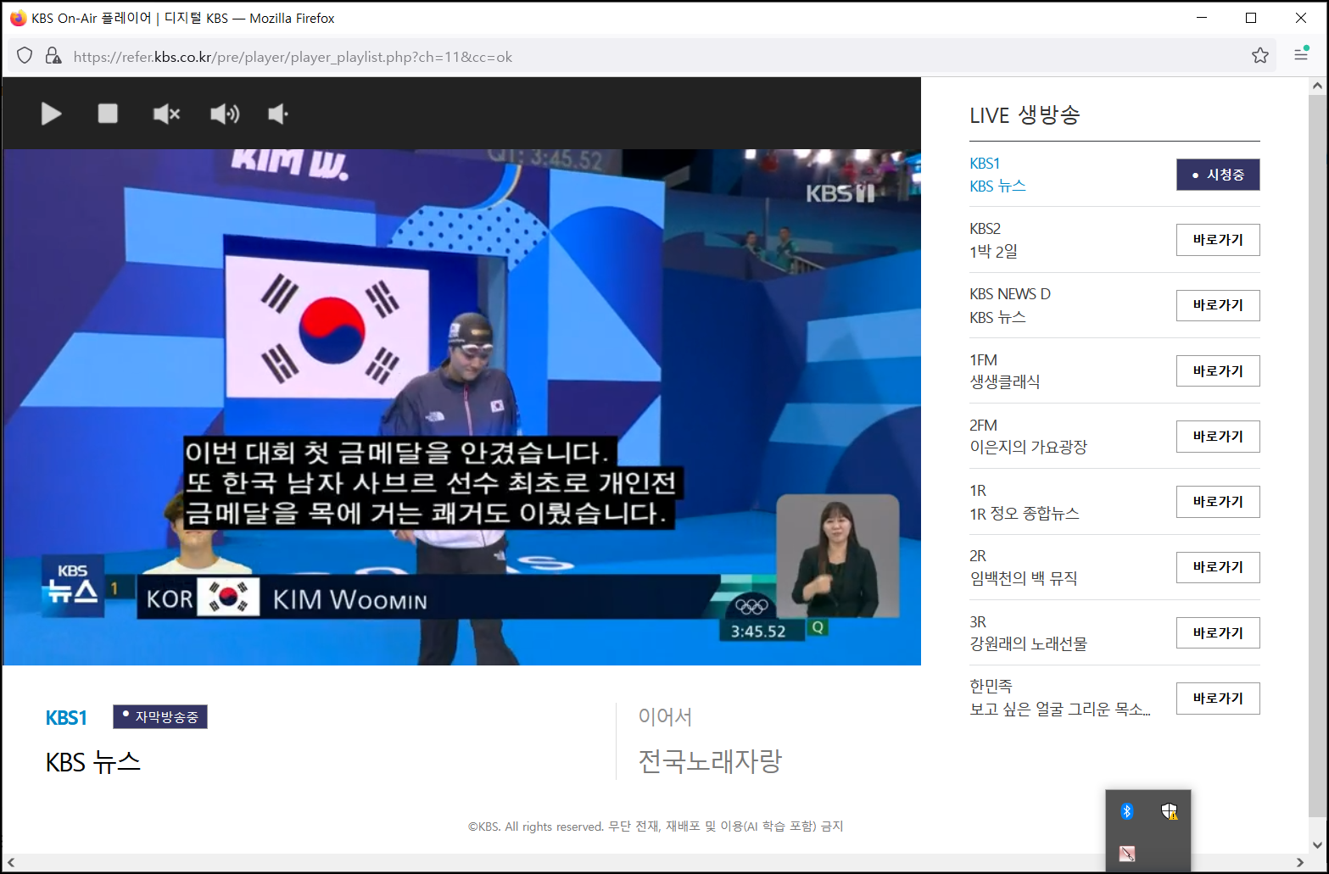The width and height of the screenshot is (1329, 874).
Task: Select the KBS1 channel name in list
Action: coord(985,164)
